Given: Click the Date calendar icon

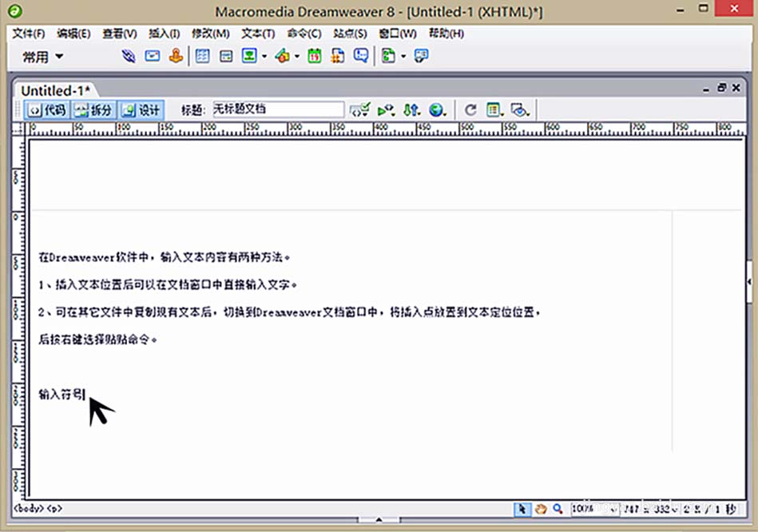Looking at the screenshot, I should coord(315,56).
